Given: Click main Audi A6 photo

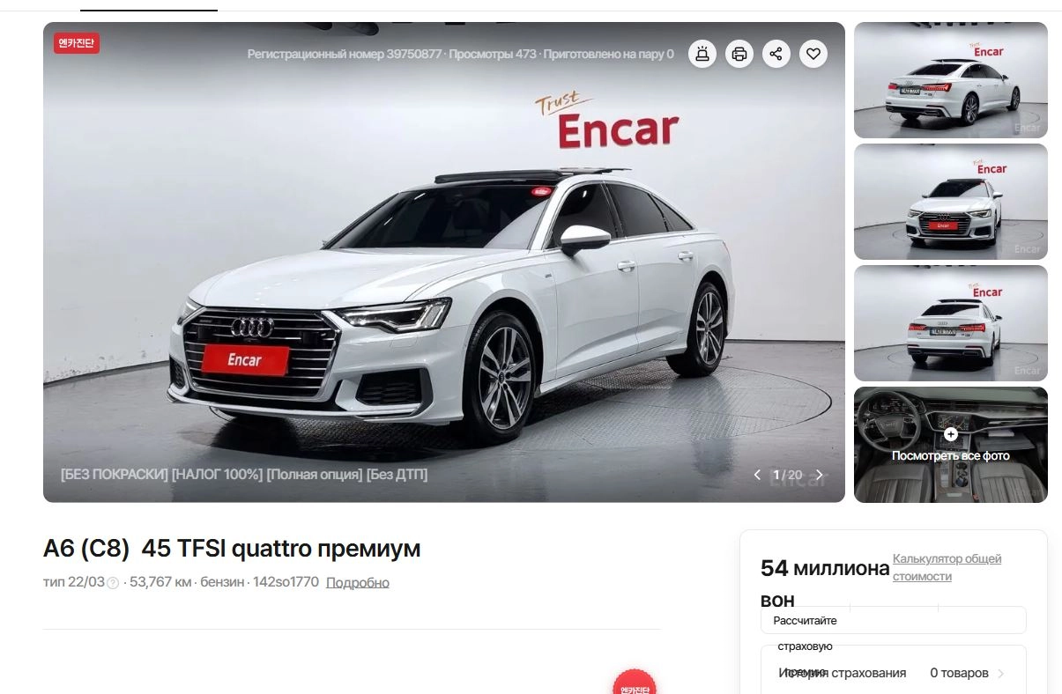Looking at the screenshot, I should [x=444, y=262].
